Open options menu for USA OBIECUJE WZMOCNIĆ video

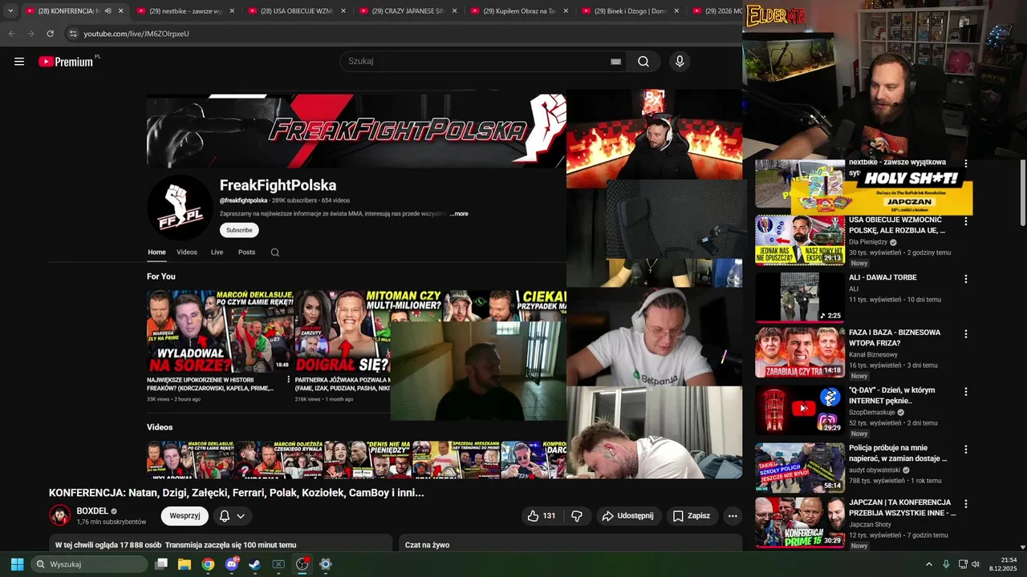coord(966,221)
